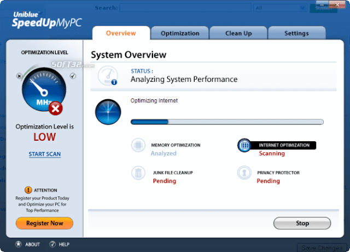Click the START SCAN link

pyautogui.click(x=45, y=154)
